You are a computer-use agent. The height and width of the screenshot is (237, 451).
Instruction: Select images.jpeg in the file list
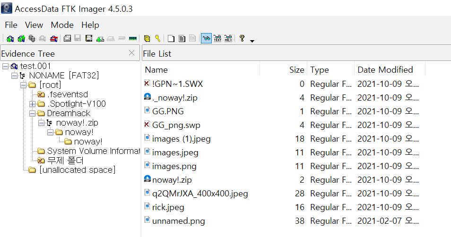(175, 152)
